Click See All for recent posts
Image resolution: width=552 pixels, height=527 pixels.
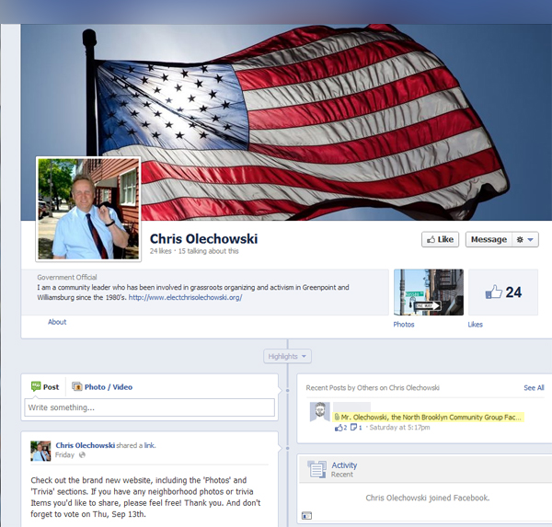point(534,388)
